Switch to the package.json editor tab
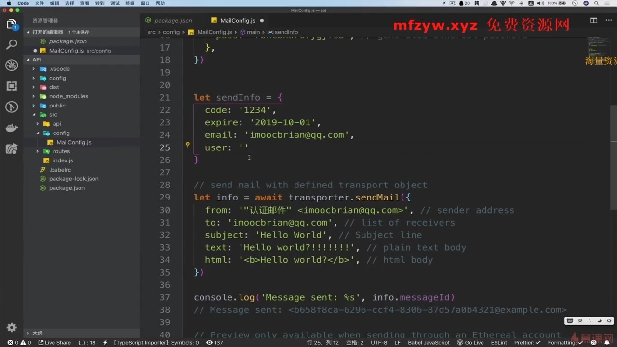 tap(173, 21)
